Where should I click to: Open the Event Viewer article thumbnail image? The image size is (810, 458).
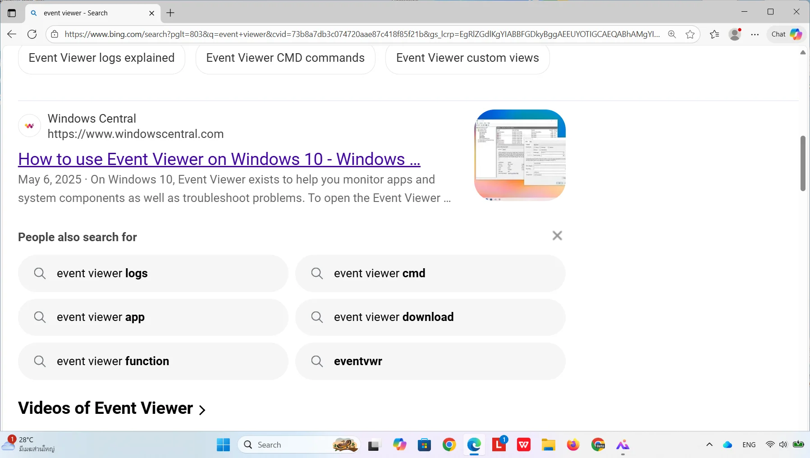click(519, 155)
